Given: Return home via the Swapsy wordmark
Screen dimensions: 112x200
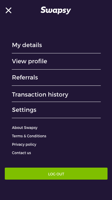Looking at the screenshot, I should click(x=56, y=10).
